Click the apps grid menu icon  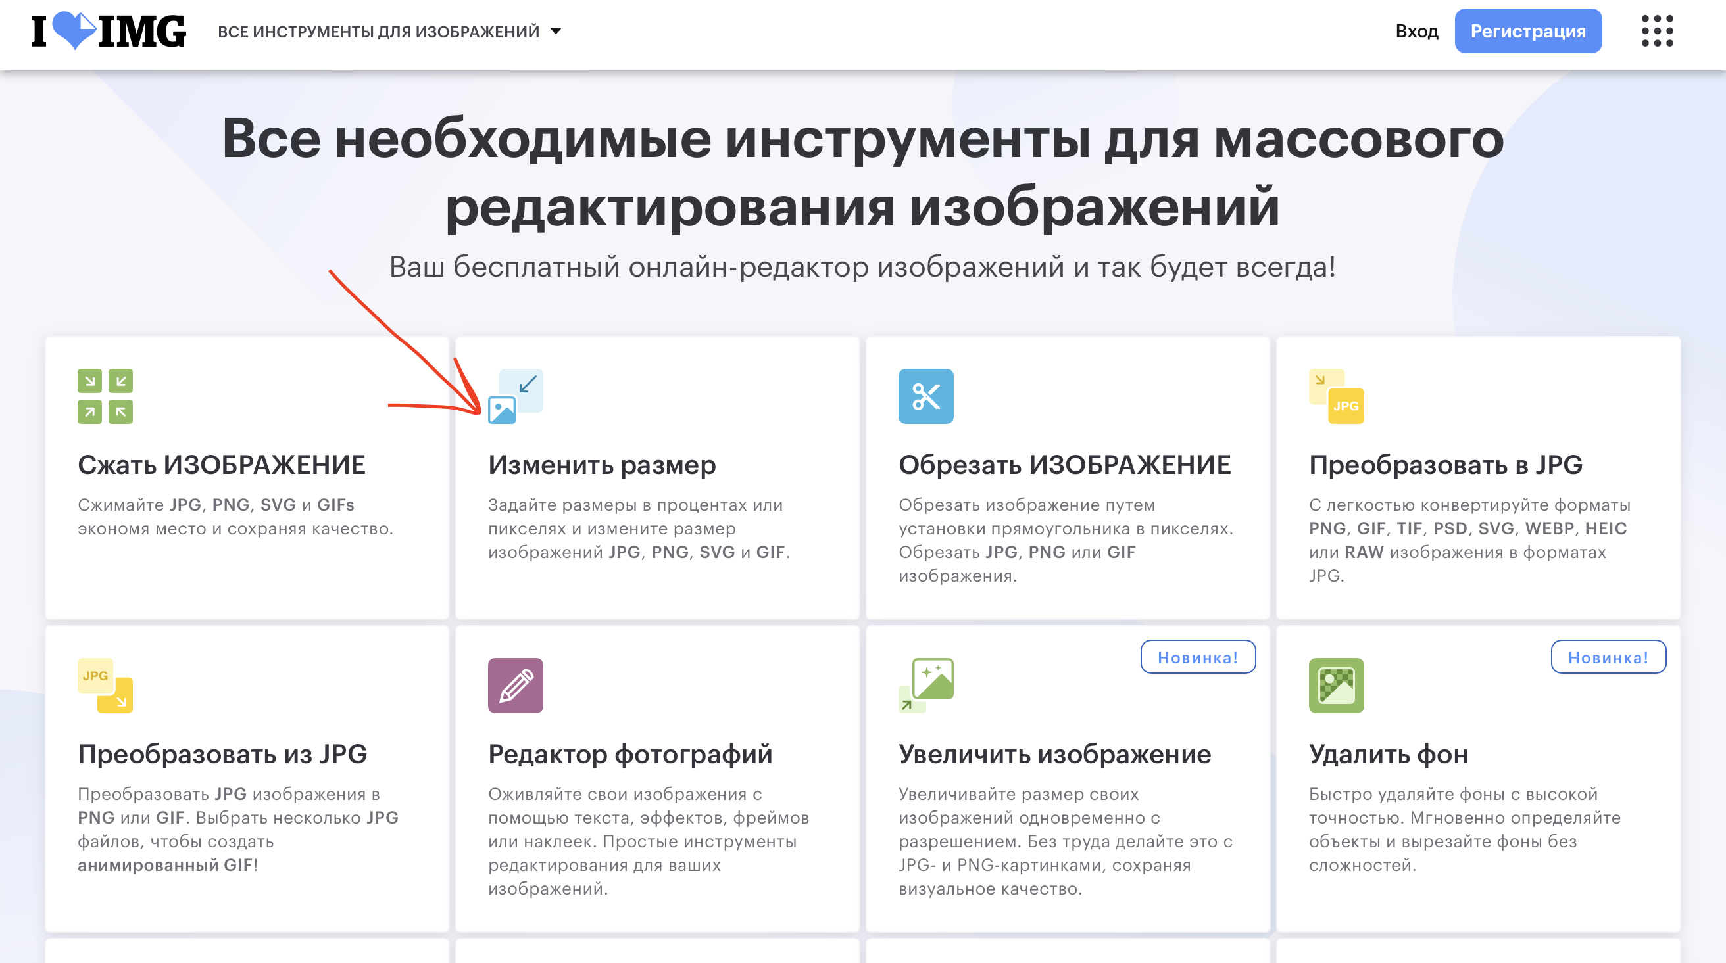coord(1657,32)
